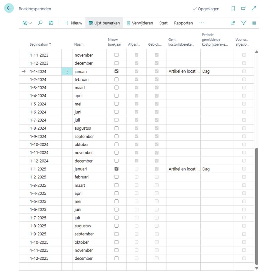
Task: Open the Rapporten menu
Action: (183, 23)
